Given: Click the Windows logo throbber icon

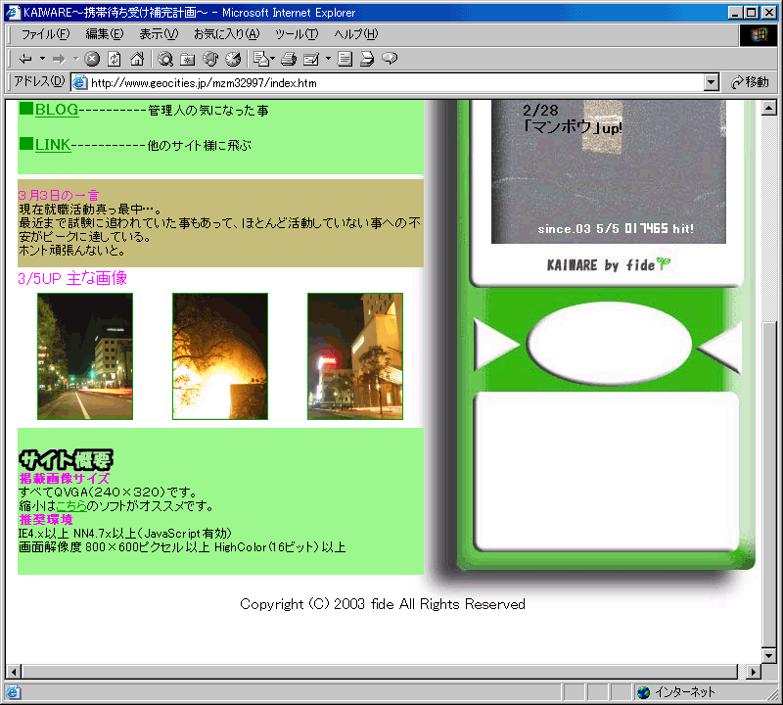Looking at the screenshot, I should 758,34.
